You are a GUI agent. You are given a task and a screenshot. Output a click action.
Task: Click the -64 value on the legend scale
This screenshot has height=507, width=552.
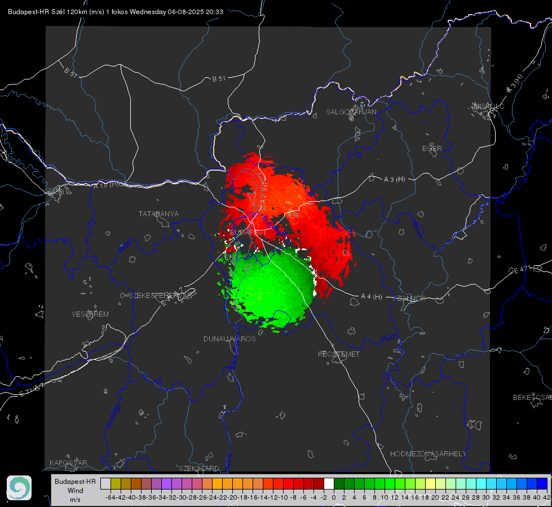pyautogui.click(x=110, y=497)
